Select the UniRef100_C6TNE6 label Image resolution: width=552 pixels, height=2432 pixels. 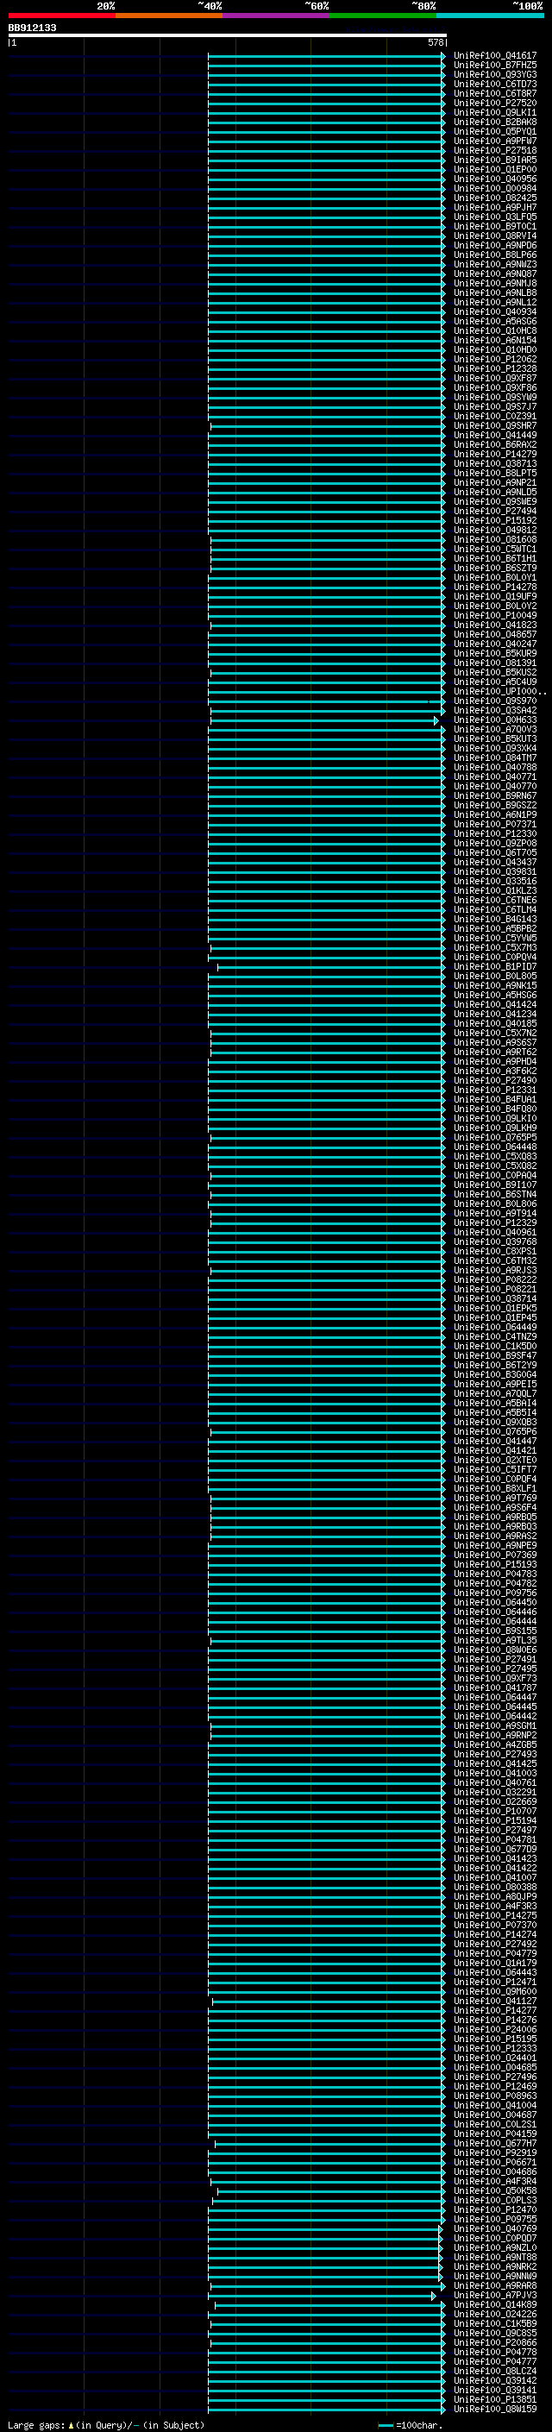point(495,900)
